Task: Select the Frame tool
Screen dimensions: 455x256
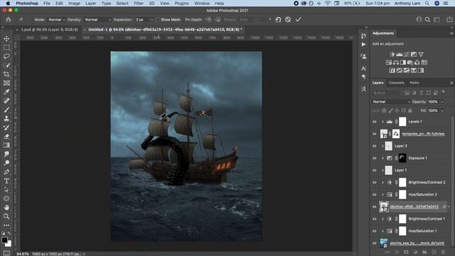Action: coord(6,83)
